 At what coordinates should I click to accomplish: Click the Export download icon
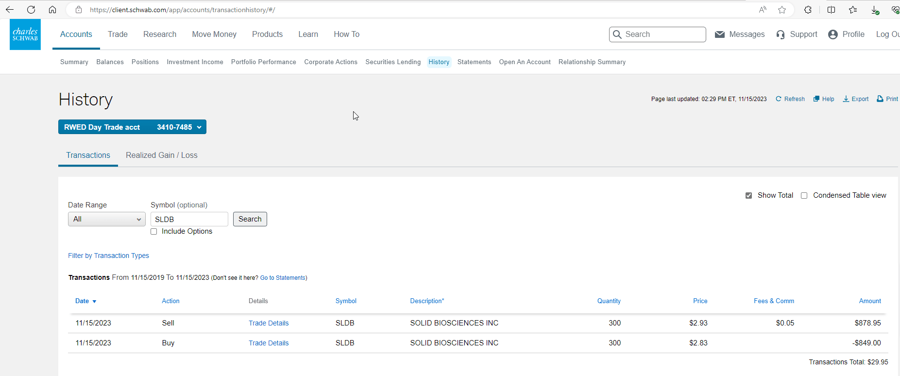point(846,99)
